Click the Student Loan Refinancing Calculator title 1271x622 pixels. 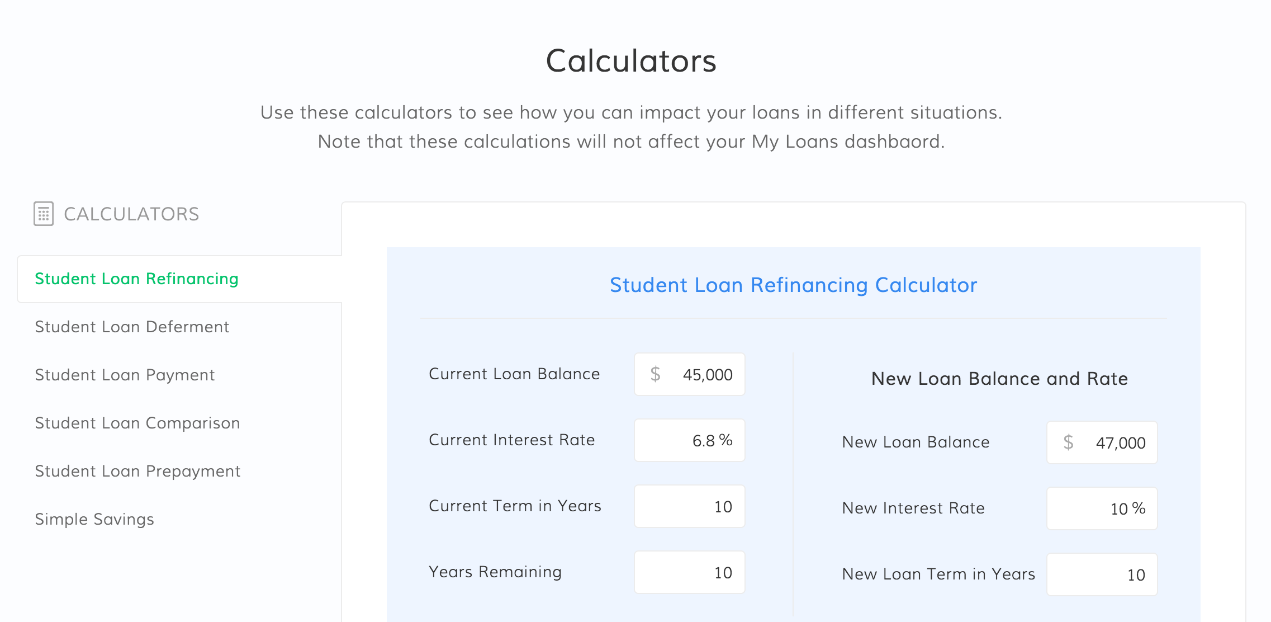tap(793, 285)
